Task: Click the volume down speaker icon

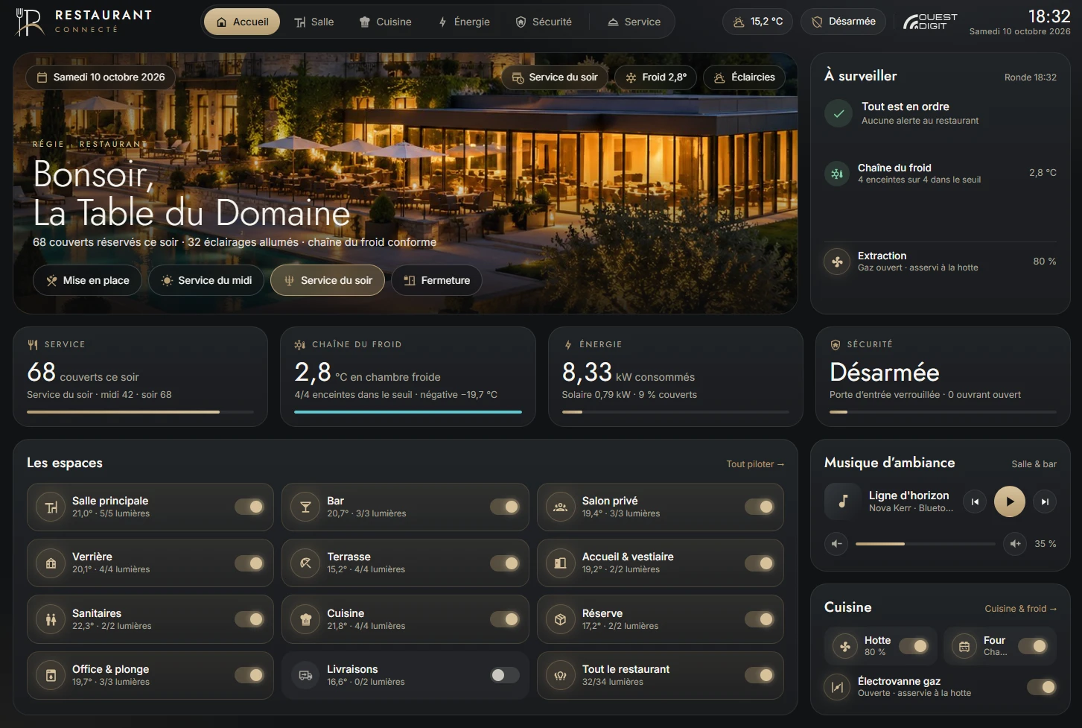Action: pyautogui.click(x=836, y=544)
